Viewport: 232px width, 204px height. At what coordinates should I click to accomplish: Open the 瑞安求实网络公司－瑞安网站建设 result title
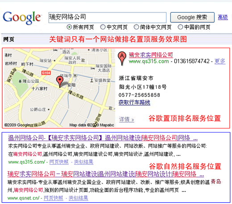[106, 174]
